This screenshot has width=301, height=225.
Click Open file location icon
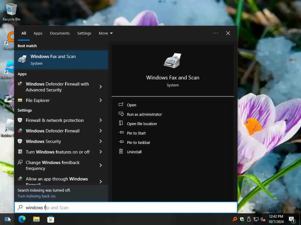coord(121,123)
